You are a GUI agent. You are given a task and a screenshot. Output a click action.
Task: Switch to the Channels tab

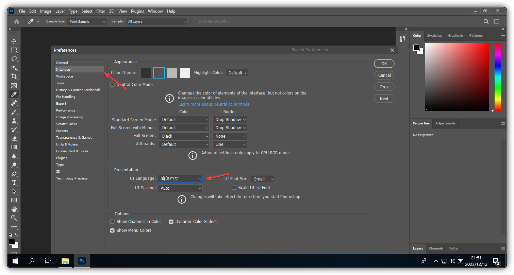pos(436,248)
